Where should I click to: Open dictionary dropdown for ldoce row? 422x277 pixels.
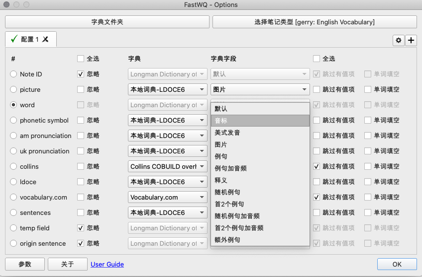(167, 182)
